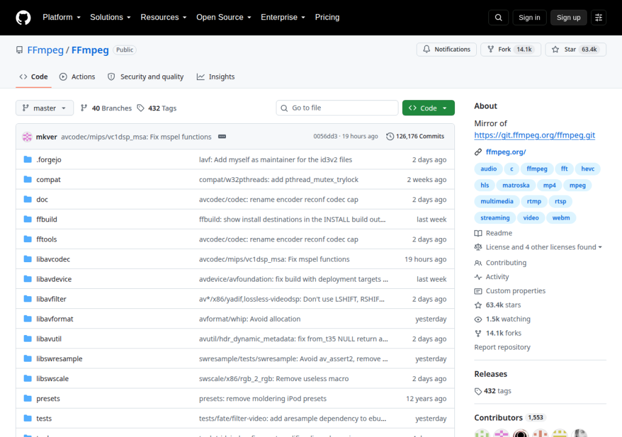The width and height of the screenshot is (622, 437).
Task: Open the Security and quality tab
Action: (x=146, y=77)
